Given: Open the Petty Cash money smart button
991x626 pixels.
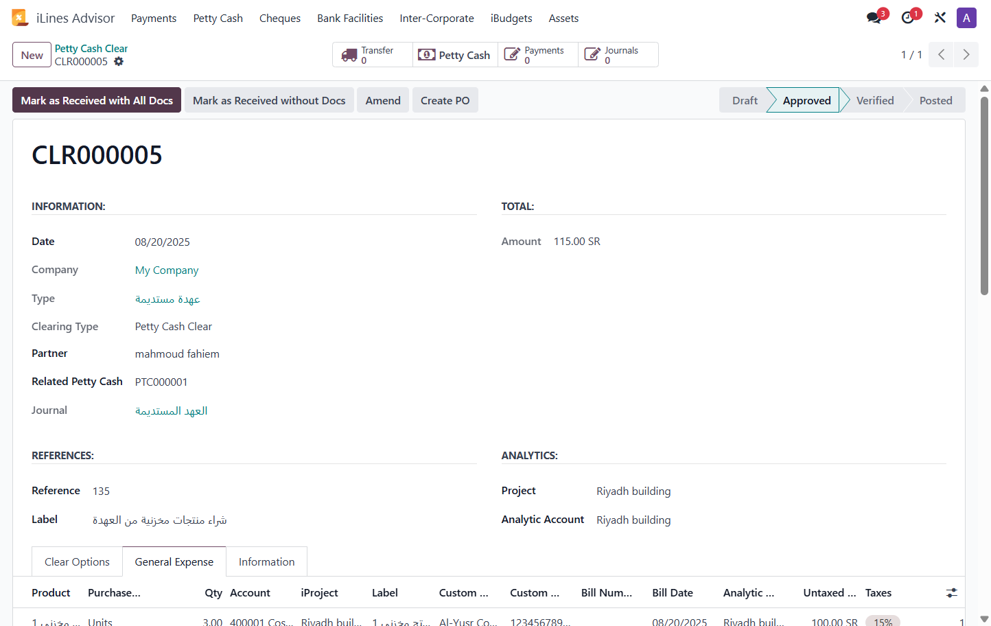Looking at the screenshot, I should pyautogui.click(x=455, y=55).
